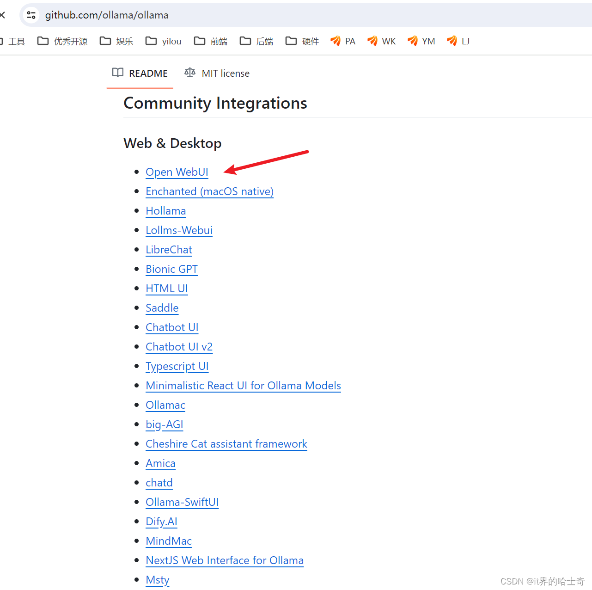
Task: Open the LibreChat link
Action: point(169,250)
